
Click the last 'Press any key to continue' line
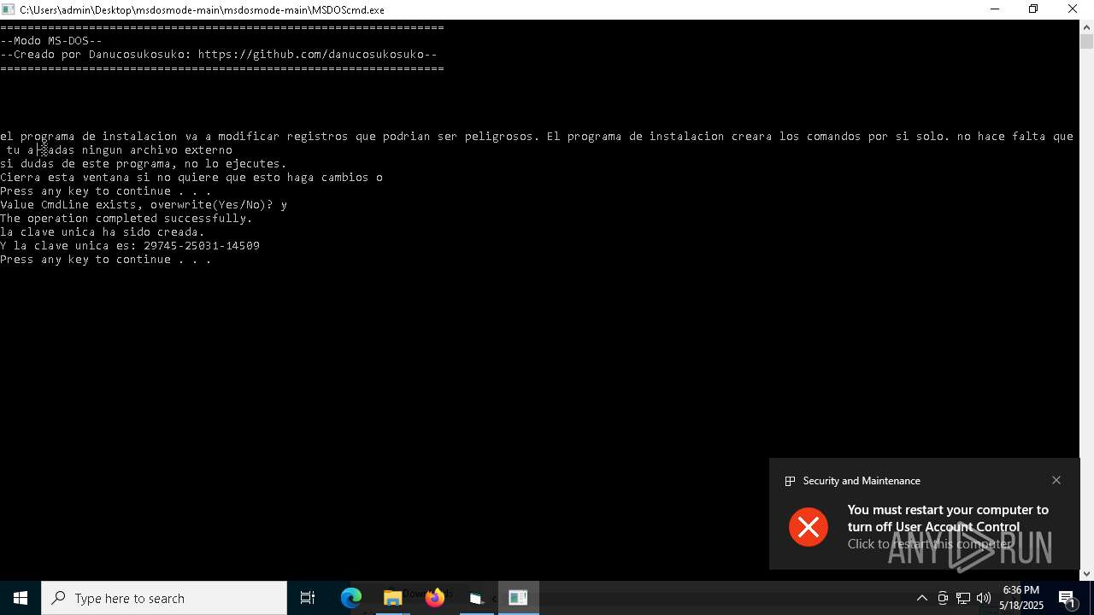[106, 260]
